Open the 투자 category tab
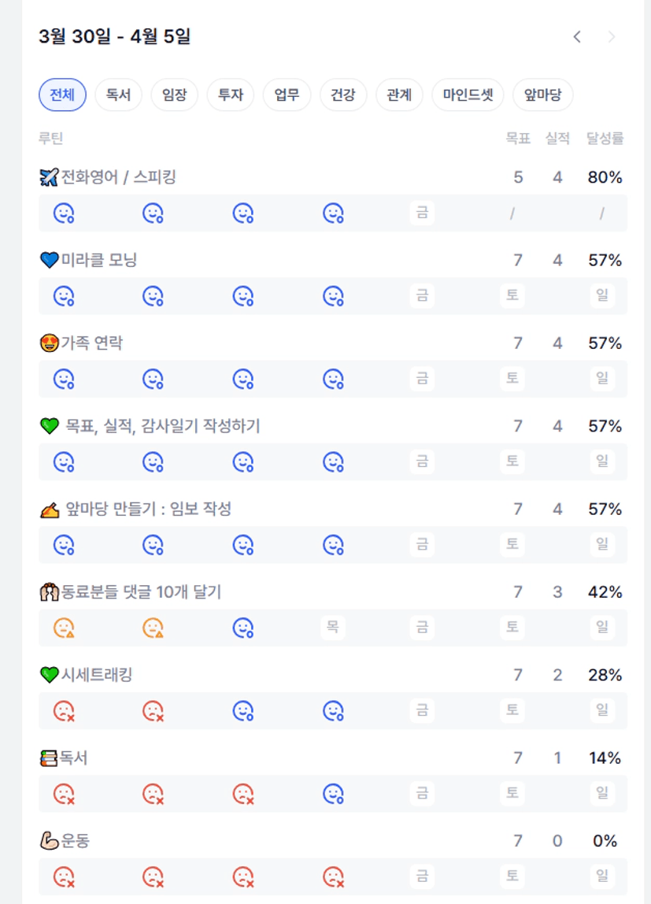The height and width of the screenshot is (904, 651). click(x=230, y=95)
